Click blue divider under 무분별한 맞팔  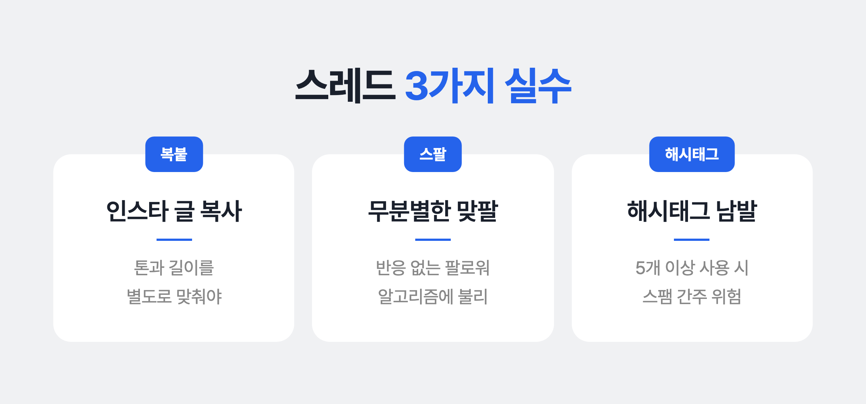(433, 240)
